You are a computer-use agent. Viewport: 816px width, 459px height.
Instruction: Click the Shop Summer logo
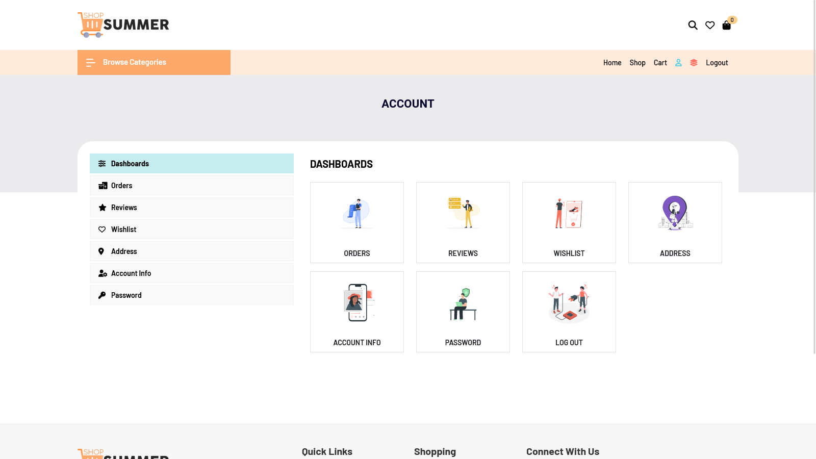(x=123, y=24)
